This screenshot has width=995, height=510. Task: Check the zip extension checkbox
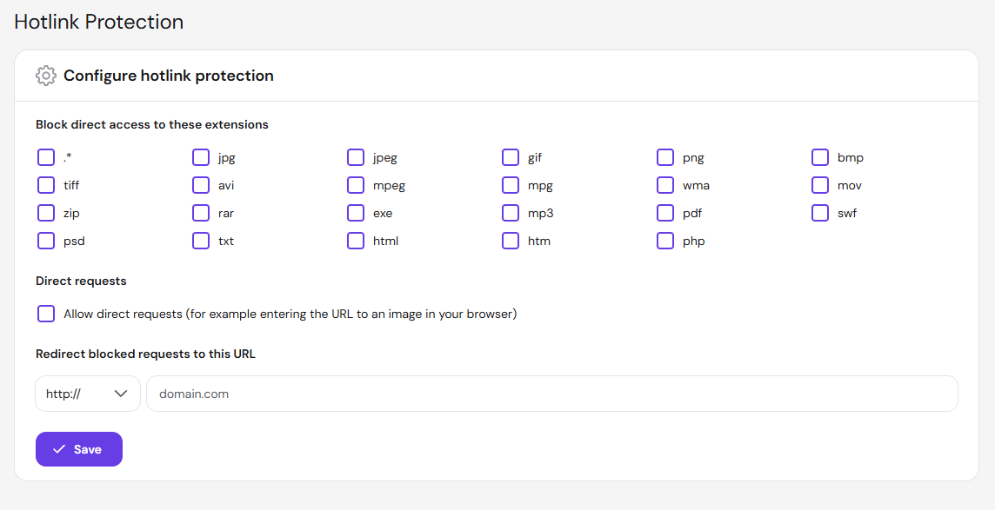46,213
